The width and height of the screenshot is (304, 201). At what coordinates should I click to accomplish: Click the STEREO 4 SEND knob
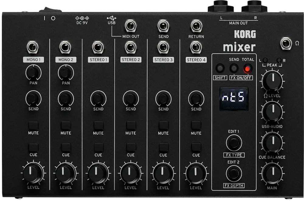[196, 99]
